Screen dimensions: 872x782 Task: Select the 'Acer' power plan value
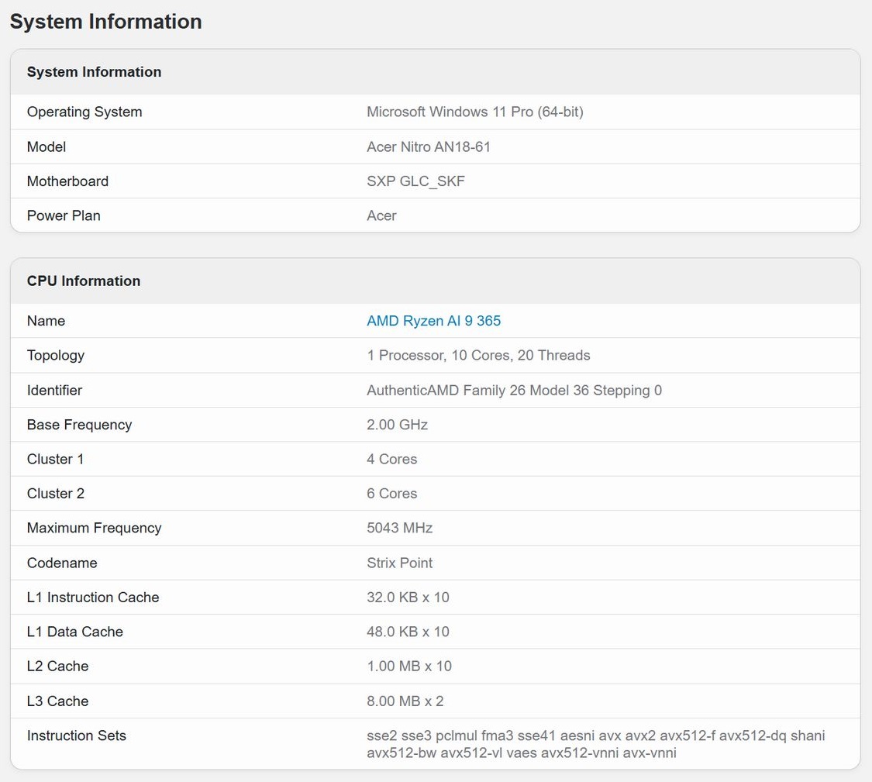click(x=381, y=215)
